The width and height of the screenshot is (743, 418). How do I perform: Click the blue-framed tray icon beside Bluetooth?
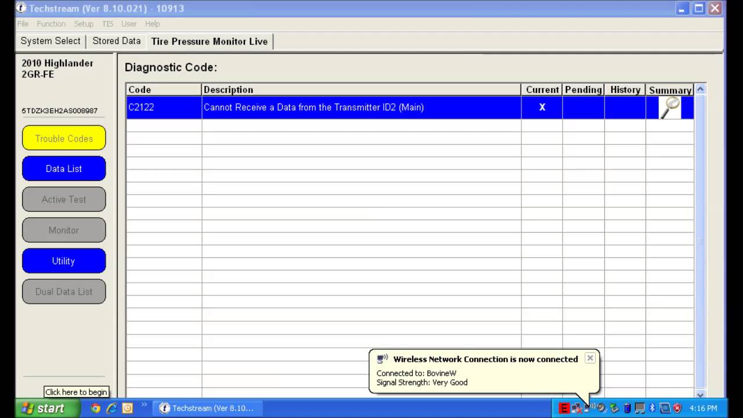coord(665,408)
